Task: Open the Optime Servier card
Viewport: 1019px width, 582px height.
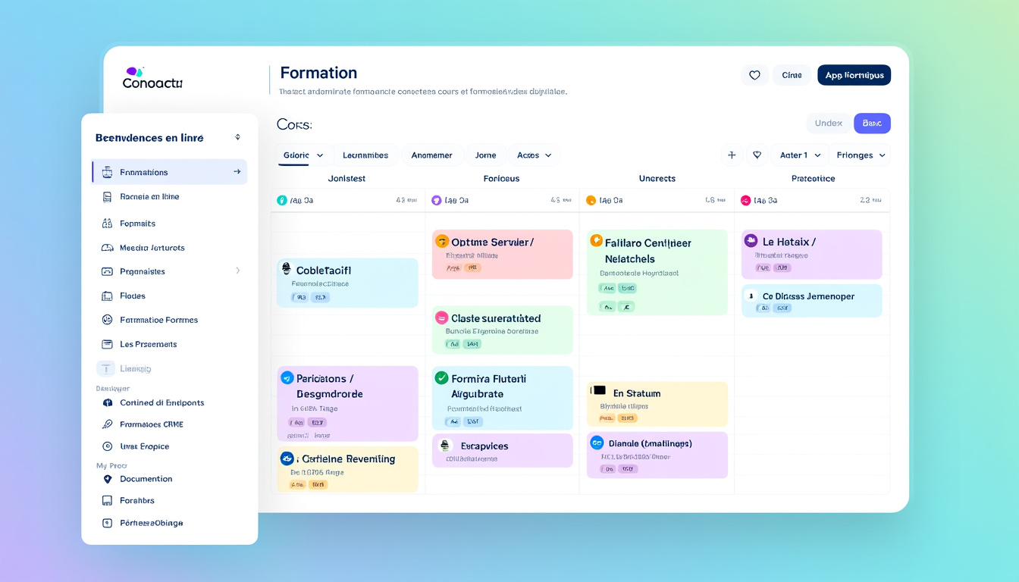Action: tap(502, 255)
